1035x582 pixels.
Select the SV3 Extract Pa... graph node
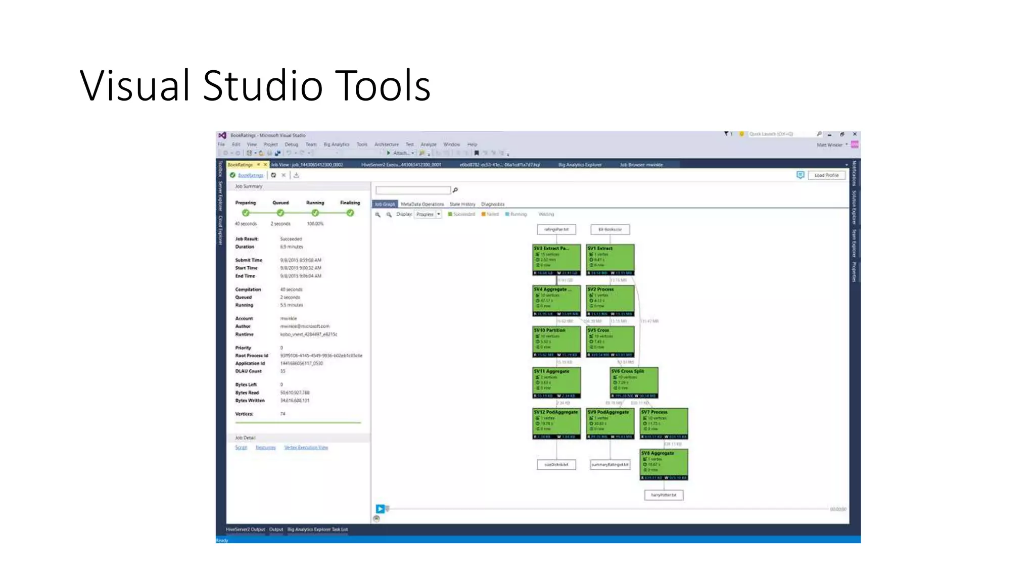[556, 260]
